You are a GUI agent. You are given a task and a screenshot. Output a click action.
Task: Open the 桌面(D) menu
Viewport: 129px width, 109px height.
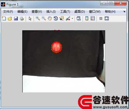pyautogui.click(x=80, y=12)
